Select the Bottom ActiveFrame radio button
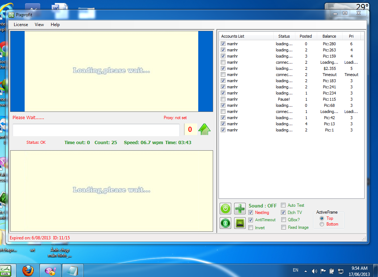 click(x=322, y=224)
